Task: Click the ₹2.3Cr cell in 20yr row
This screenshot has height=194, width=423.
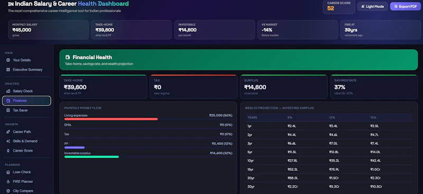Action: (375, 178)
